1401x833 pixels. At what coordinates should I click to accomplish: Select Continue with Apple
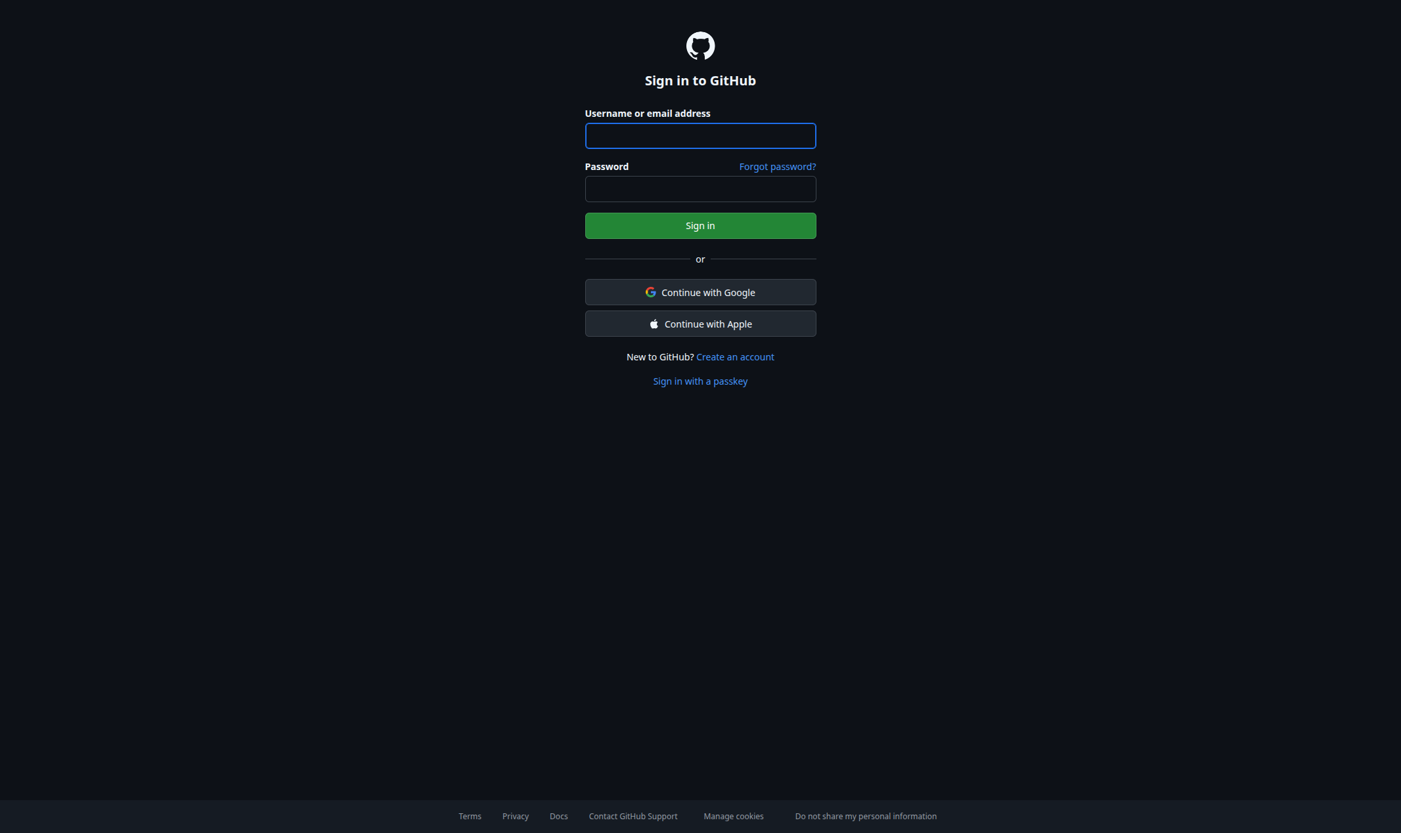(700, 323)
